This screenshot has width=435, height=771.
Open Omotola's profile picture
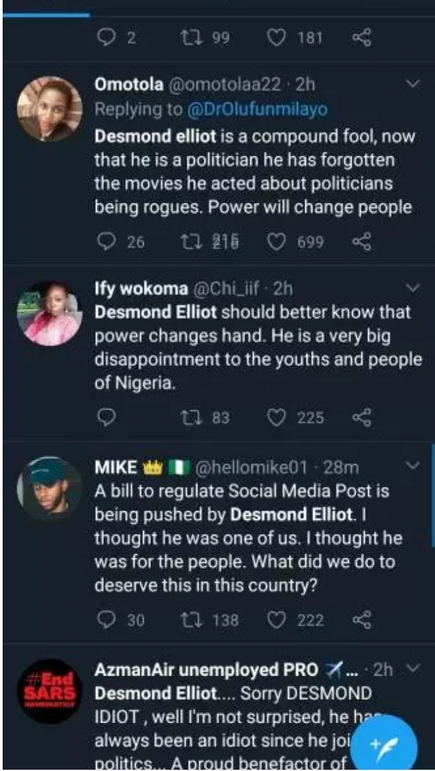coord(49,109)
